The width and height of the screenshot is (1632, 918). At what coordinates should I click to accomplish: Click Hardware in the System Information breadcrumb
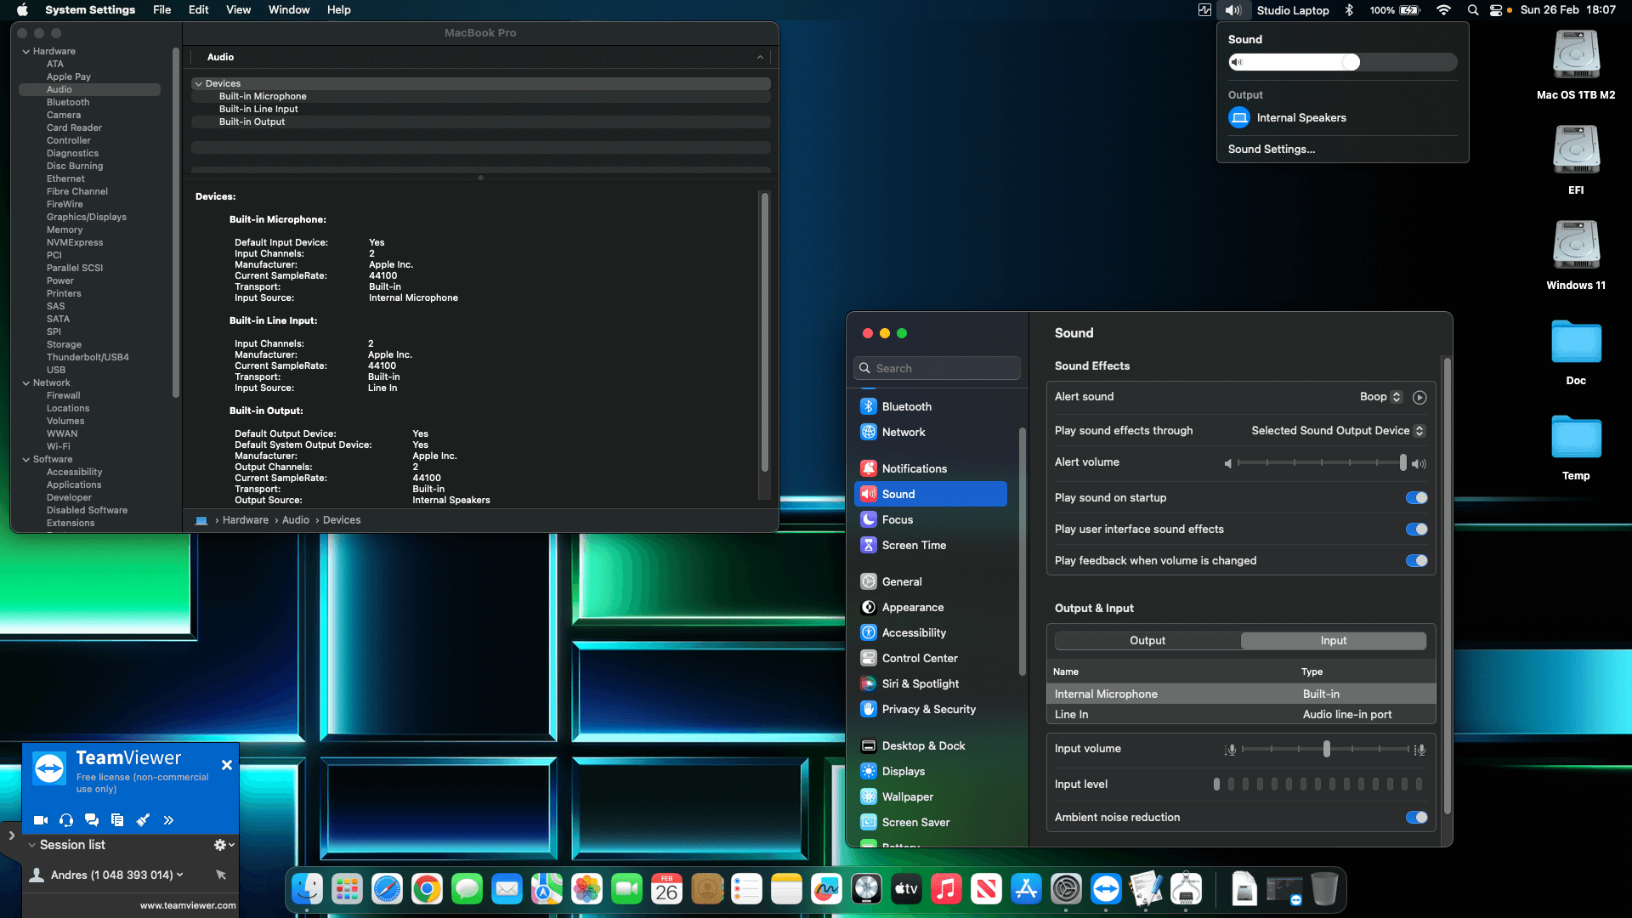click(x=246, y=520)
